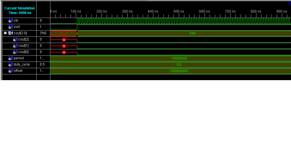Click the period signal icon
The width and height of the screenshot is (291, 146).
(11, 58)
